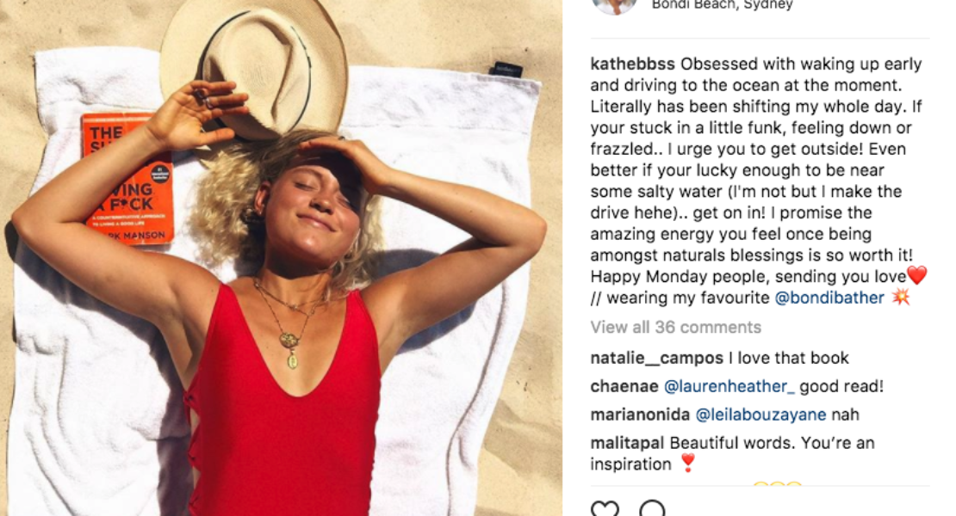The width and height of the screenshot is (956, 516).
Task: Open kathebbss profile from caption
Action: (632, 64)
